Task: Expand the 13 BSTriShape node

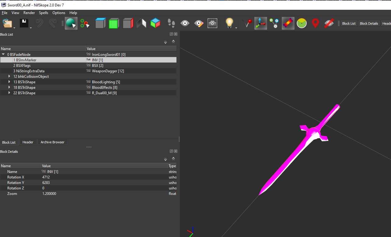Action: pyautogui.click(x=9, y=82)
